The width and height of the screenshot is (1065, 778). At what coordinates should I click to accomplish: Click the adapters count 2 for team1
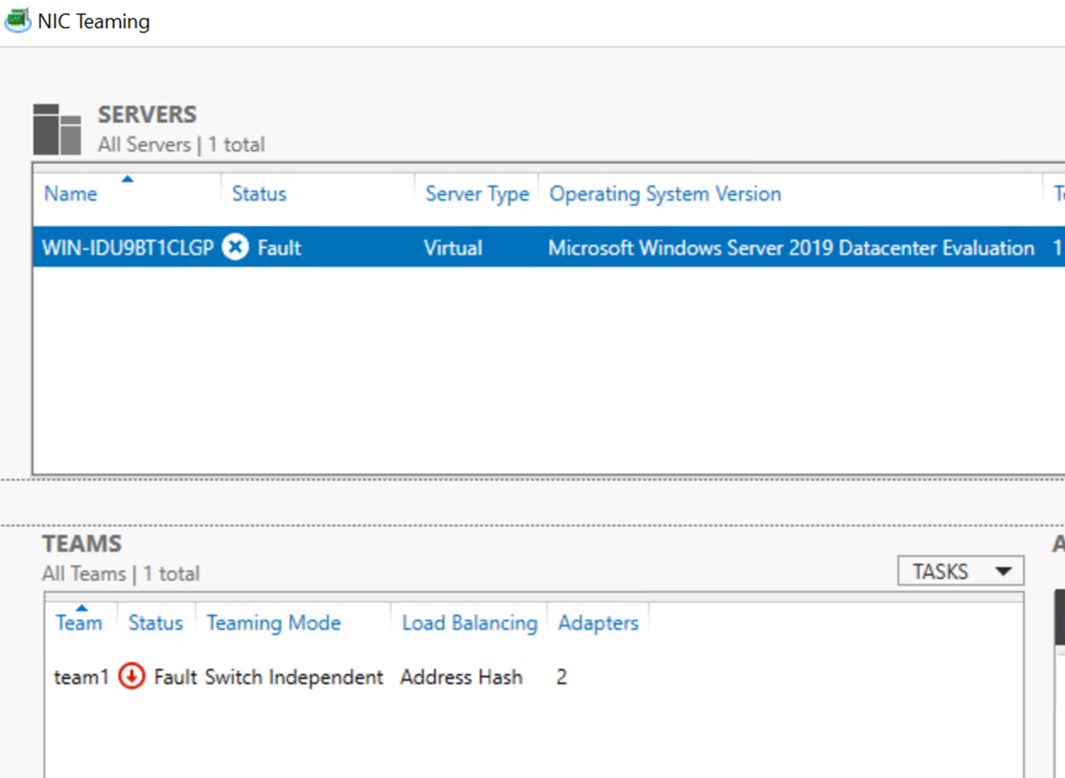562,677
